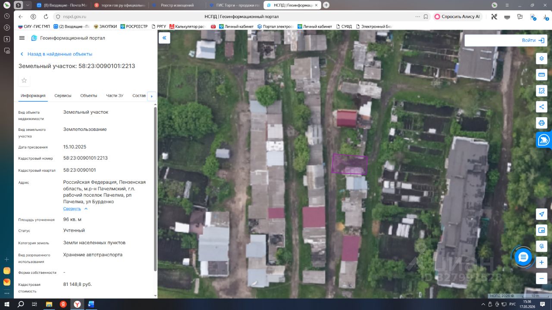Add the land plot to favorites with the star
Screen dimensions: 552x310
[x=24, y=81]
